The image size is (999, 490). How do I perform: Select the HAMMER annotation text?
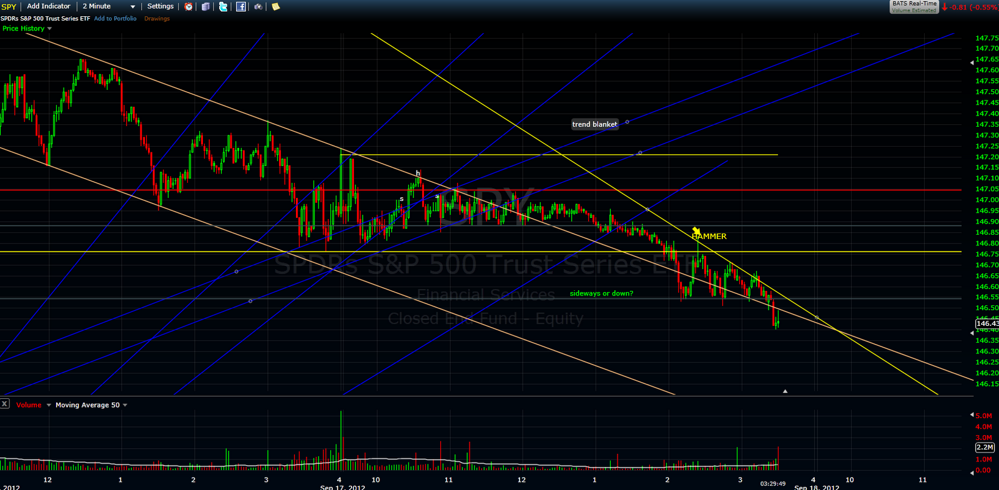709,237
